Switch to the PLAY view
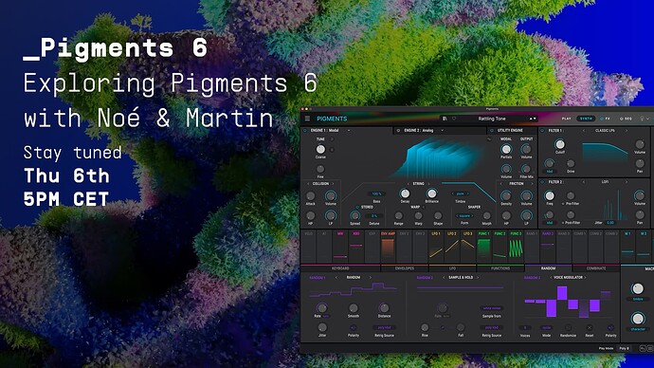The image size is (654, 368). click(567, 119)
